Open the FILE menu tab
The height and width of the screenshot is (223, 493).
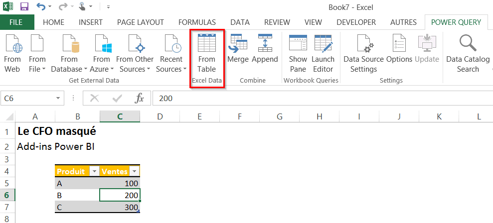click(16, 22)
